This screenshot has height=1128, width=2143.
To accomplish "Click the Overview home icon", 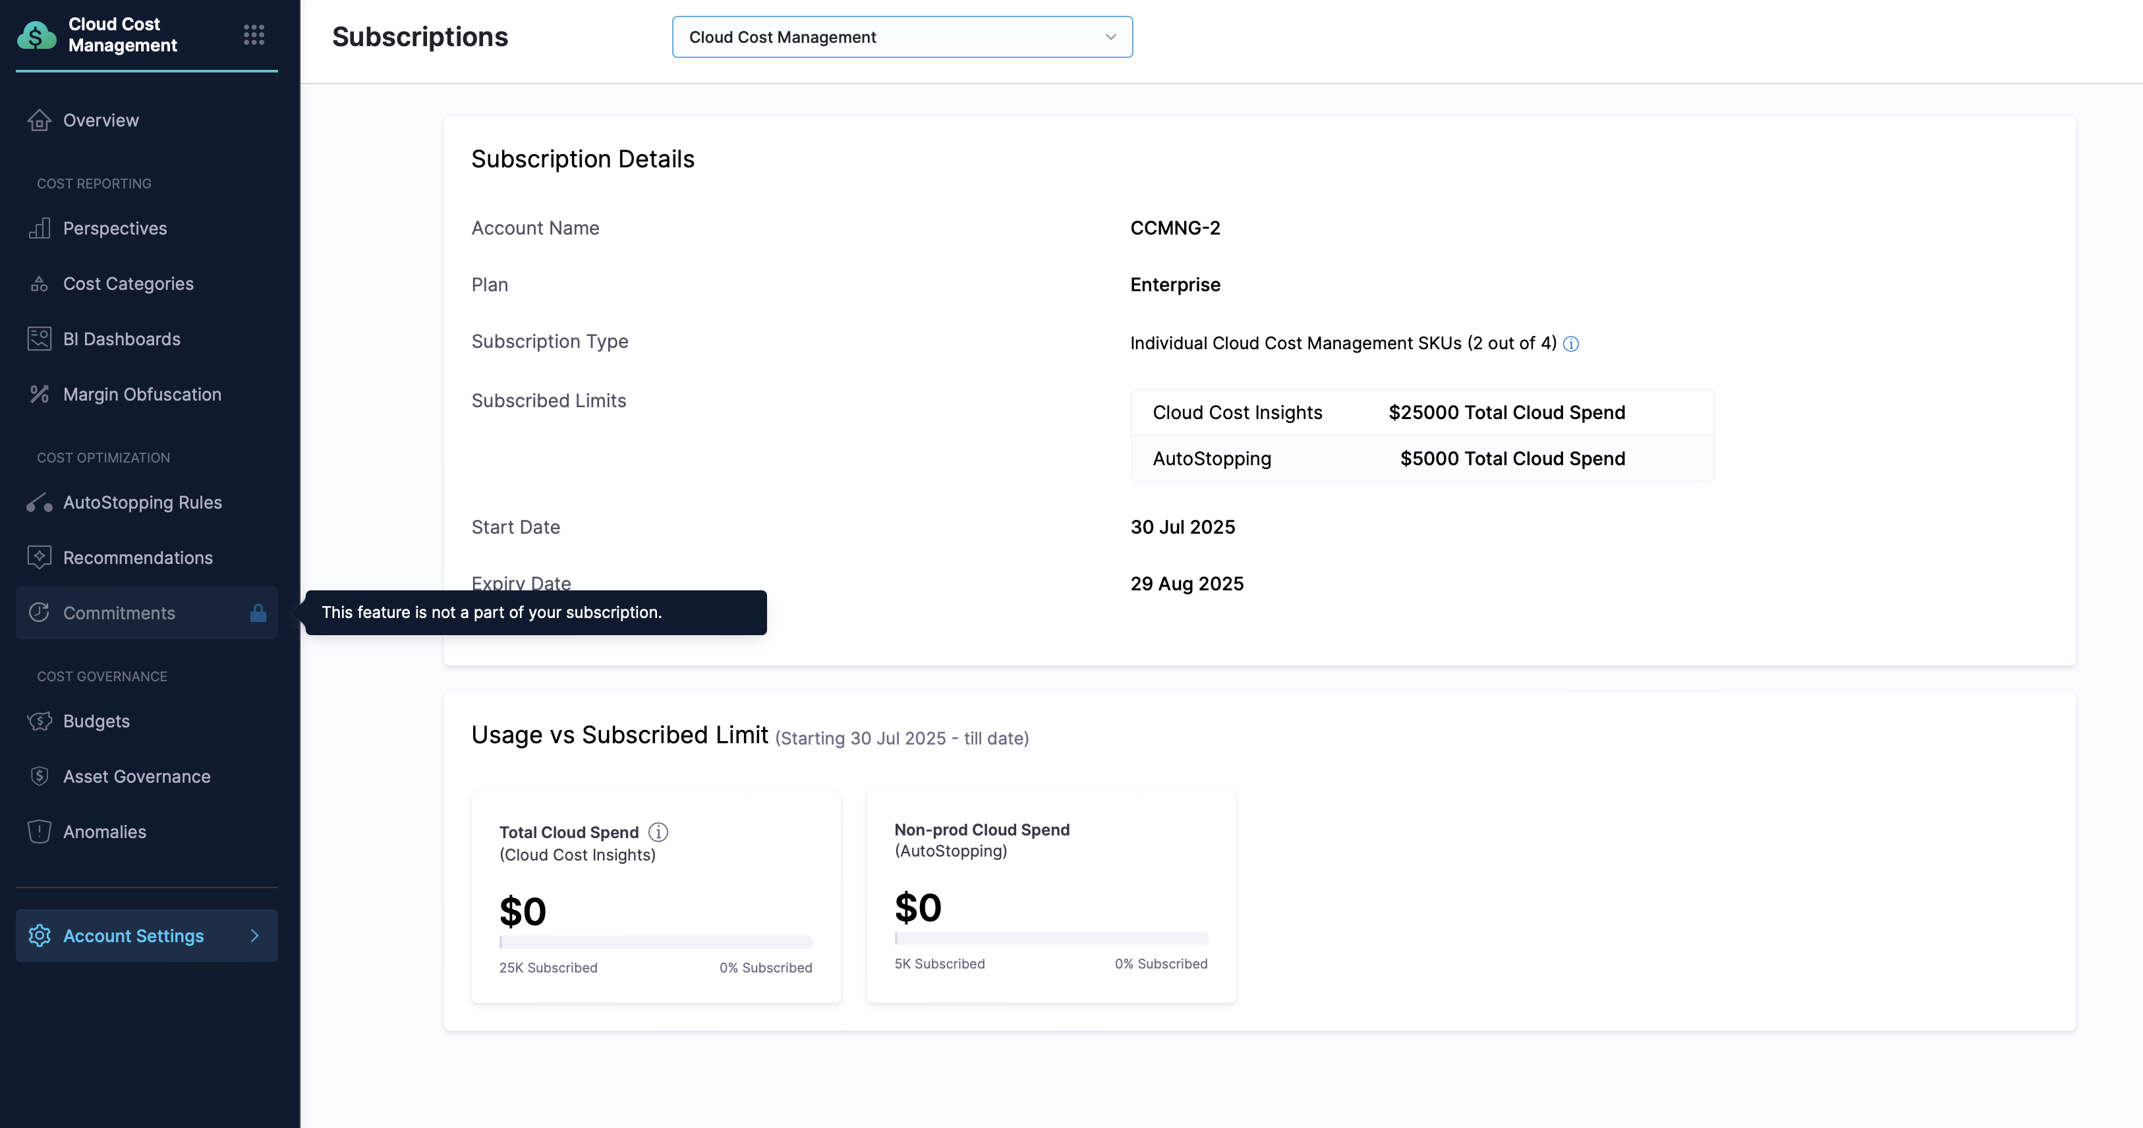I will [x=39, y=121].
